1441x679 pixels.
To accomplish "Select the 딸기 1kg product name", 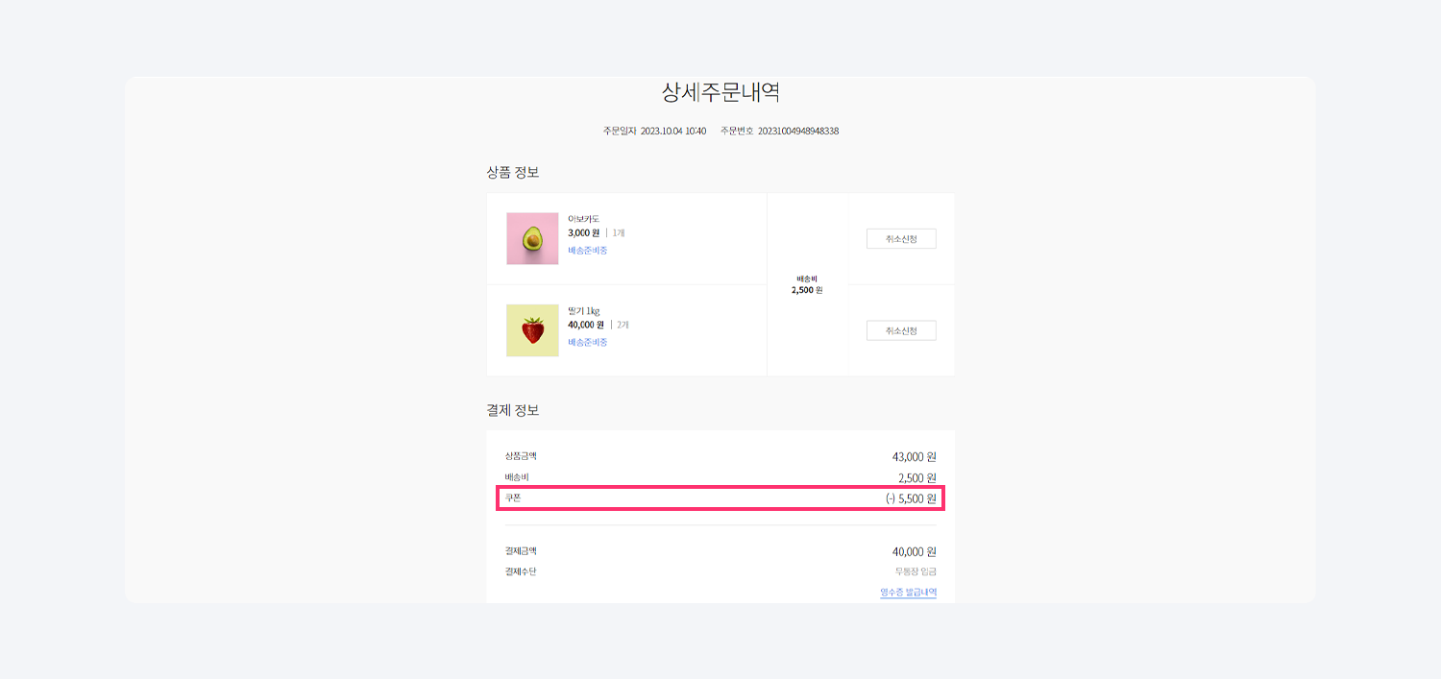I will (583, 311).
